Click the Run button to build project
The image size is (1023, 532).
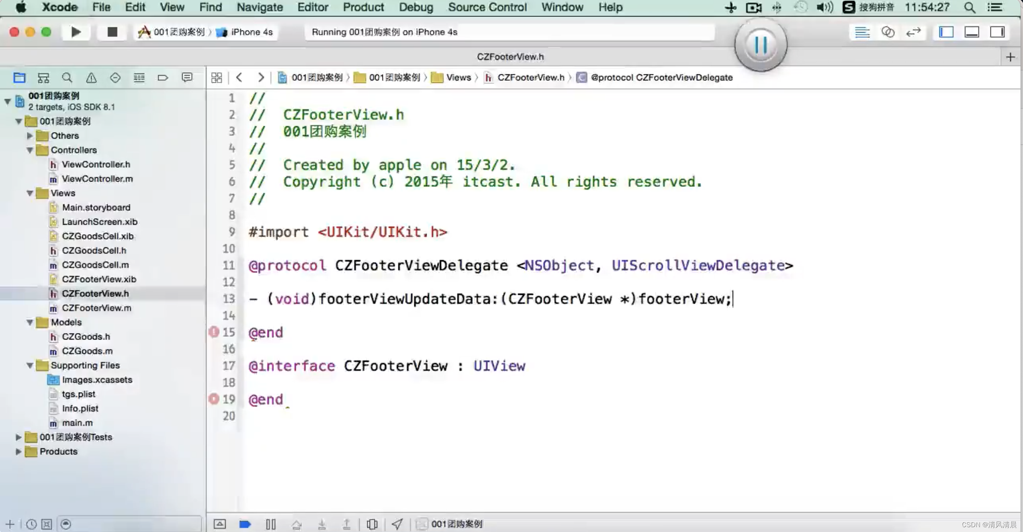click(75, 31)
